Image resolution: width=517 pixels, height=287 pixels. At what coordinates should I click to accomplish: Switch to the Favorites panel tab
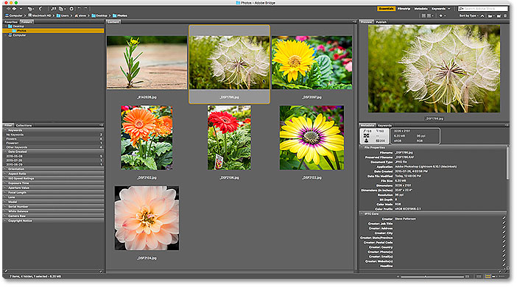(x=11, y=22)
